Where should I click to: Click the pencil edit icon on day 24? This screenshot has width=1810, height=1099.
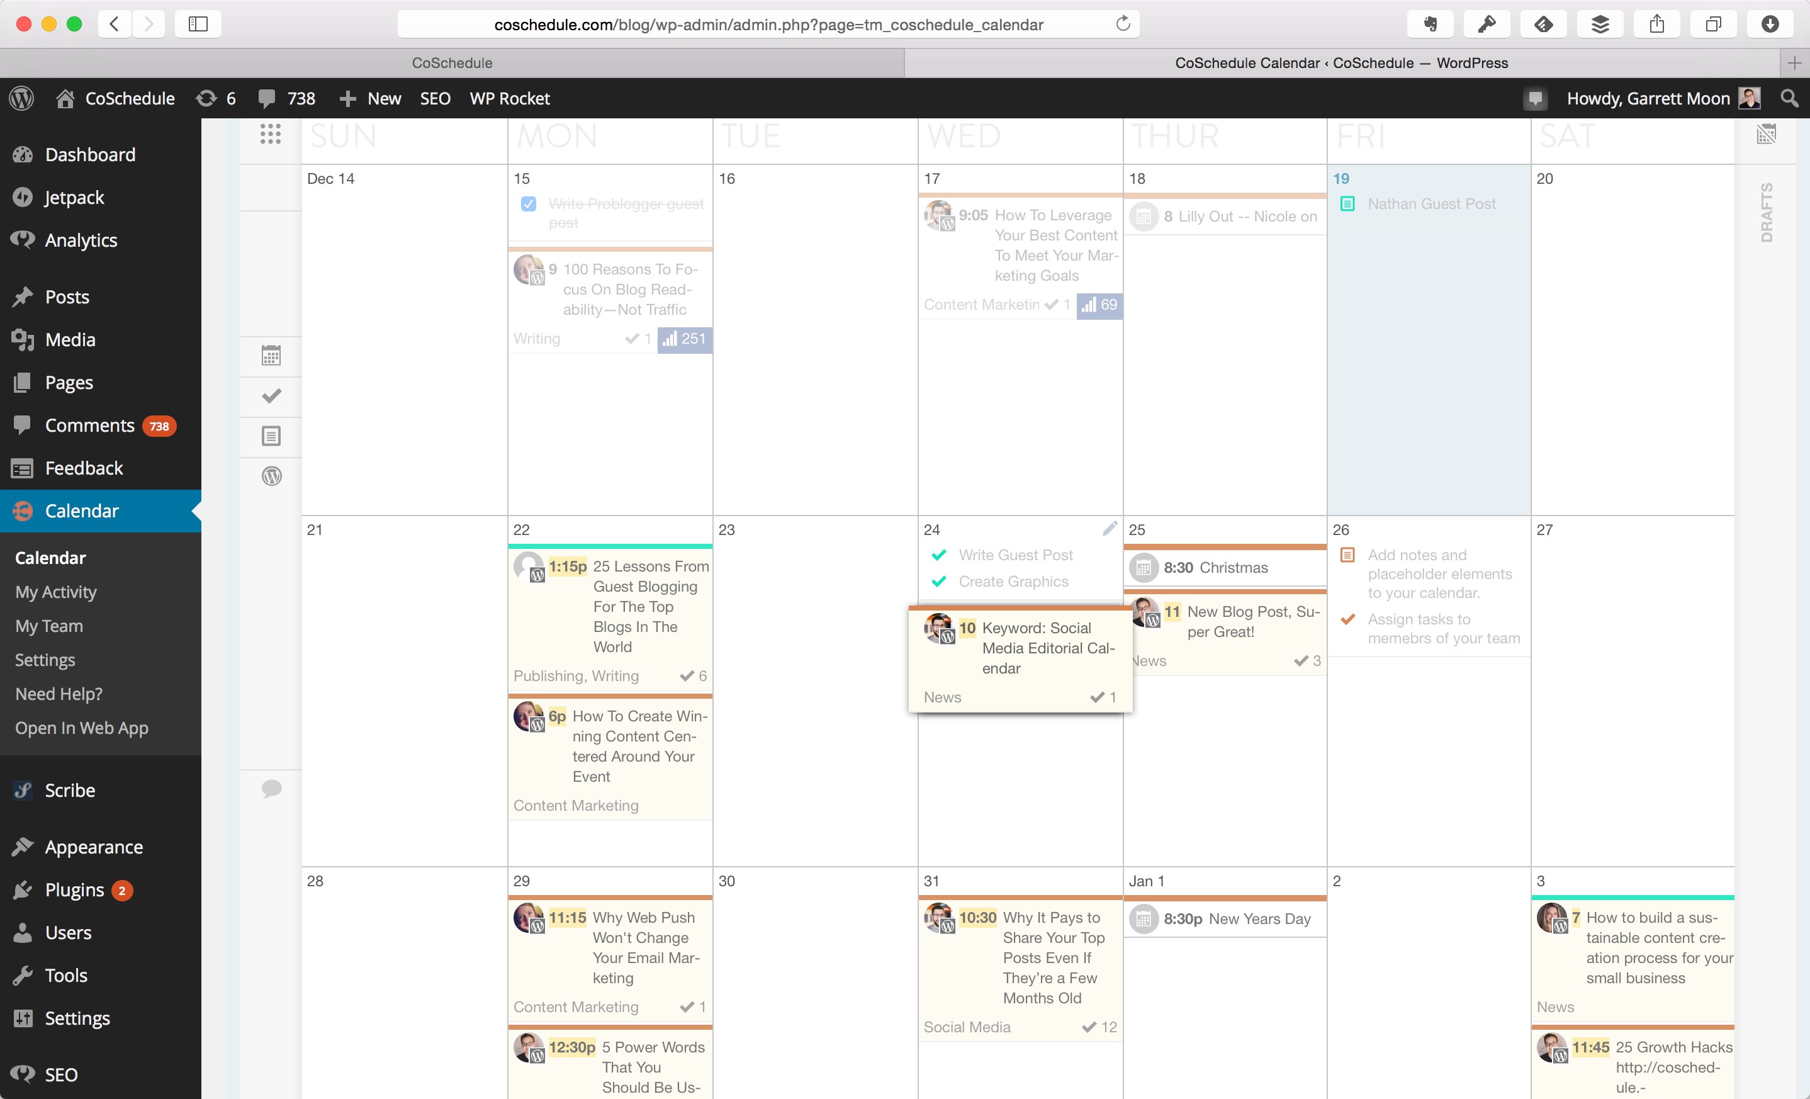[x=1109, y=528]
